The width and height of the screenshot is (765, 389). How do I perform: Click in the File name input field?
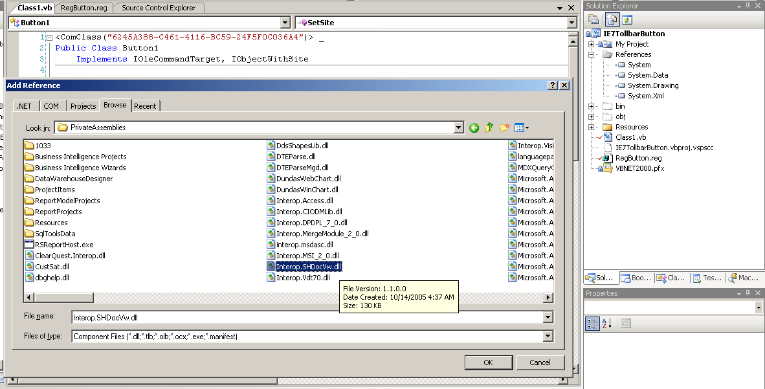tap(307, 318)
